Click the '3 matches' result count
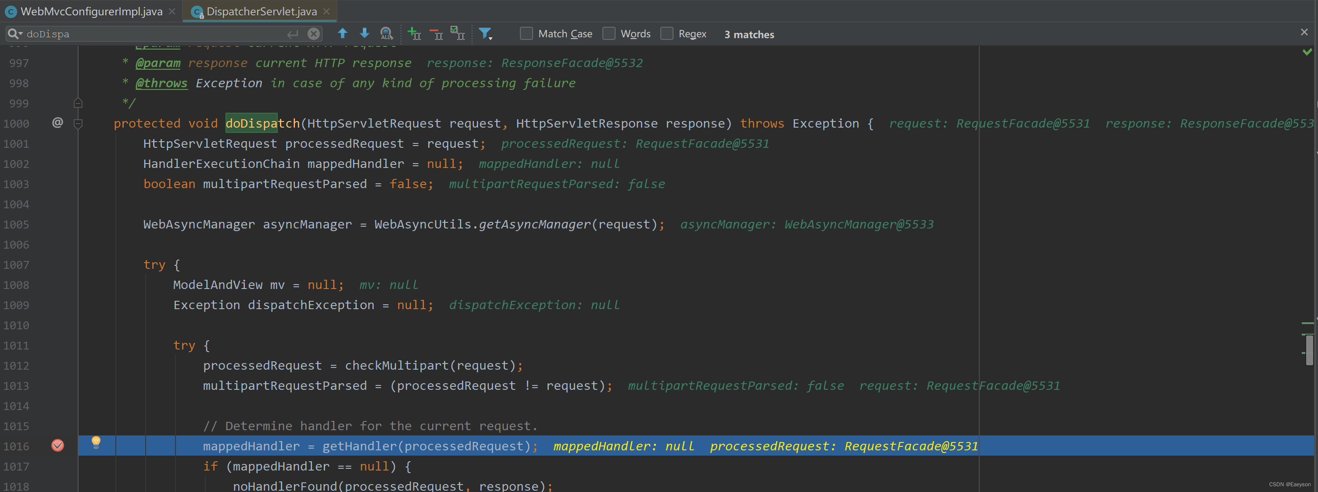 (749, 34)
